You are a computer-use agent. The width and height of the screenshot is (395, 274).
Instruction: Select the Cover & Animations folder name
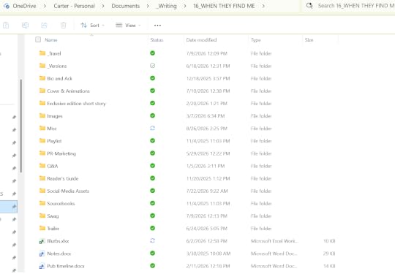click(x=68, y=91)
